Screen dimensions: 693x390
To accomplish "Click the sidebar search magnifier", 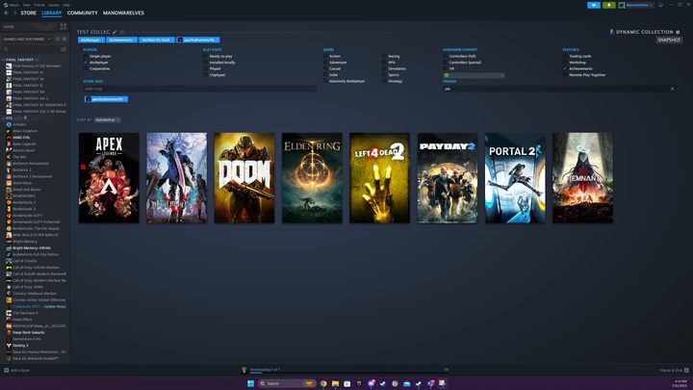I will coord(6,49).
